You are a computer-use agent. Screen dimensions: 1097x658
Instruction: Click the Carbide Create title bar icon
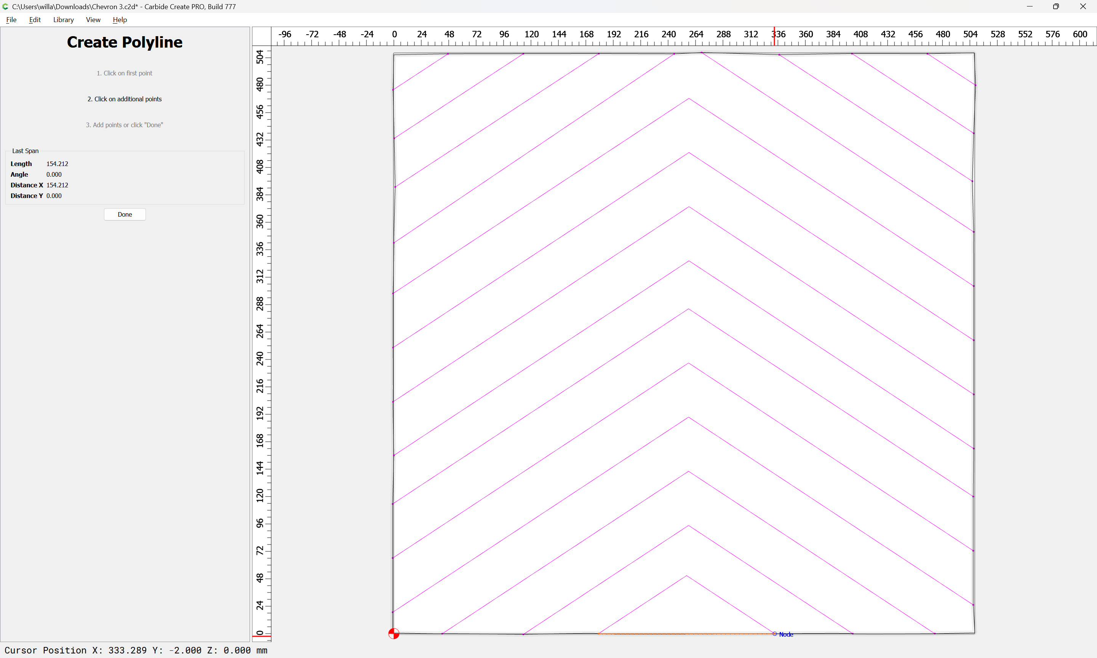5,6
